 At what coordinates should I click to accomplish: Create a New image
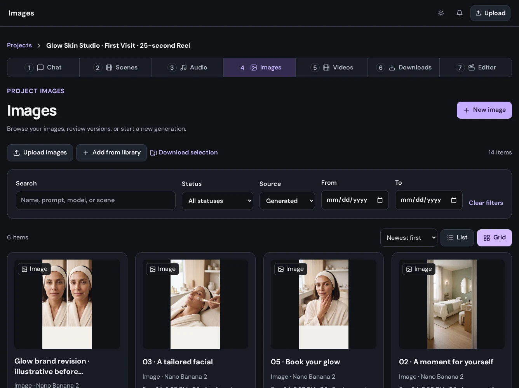click(484, 110)
